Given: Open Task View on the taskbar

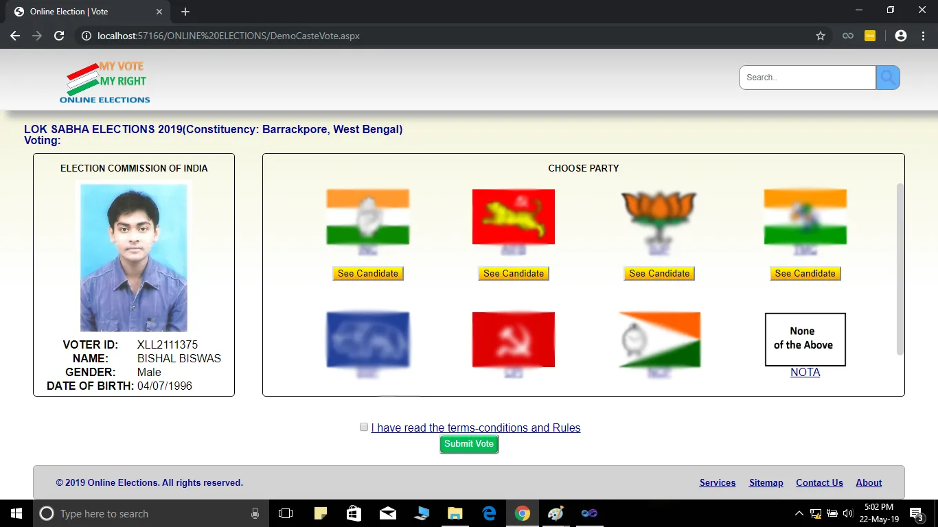Looking at the screenshot, I should [286, 513].
